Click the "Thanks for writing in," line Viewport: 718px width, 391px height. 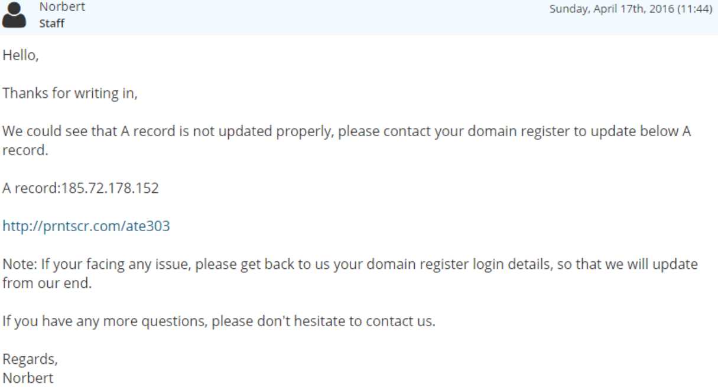click(x=70, y=93)
